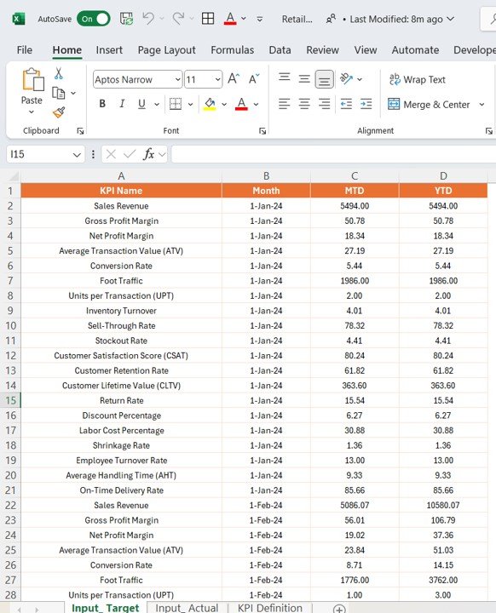Viewport: 496px width, 613px height.
Task: Redo the last action
Action: [x=178, y=19]
